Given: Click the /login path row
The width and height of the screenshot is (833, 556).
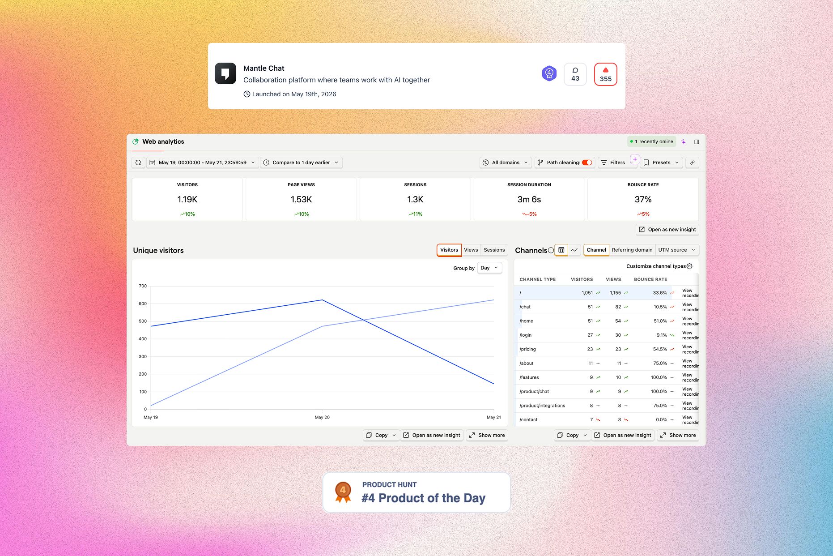Looking at the screenshot, I should 606,335.
